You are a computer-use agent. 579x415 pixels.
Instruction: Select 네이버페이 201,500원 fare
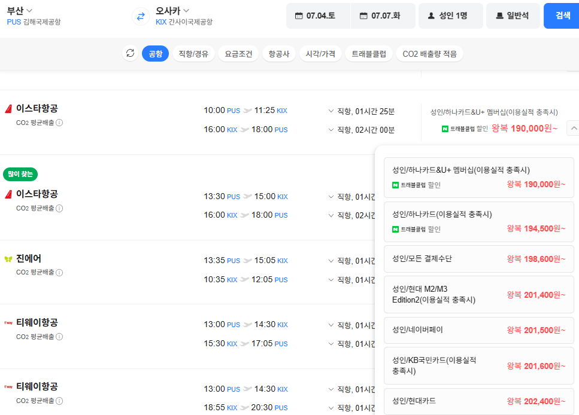click(x=479, y=330)
